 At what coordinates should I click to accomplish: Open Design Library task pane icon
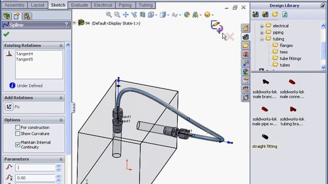[x=245, y=37]
